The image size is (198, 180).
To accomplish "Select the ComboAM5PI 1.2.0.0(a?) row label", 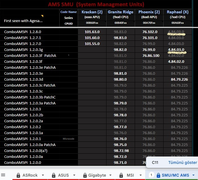I will [x=26, y=151].
